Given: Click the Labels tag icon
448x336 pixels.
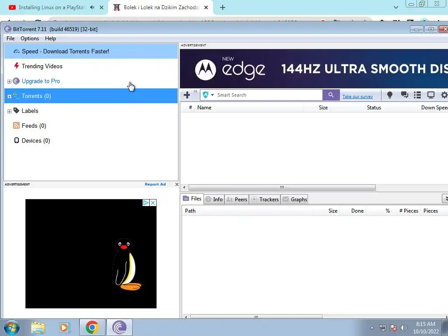Looking at the screenshot, I should pyautogui.click(x=17, y=111).
